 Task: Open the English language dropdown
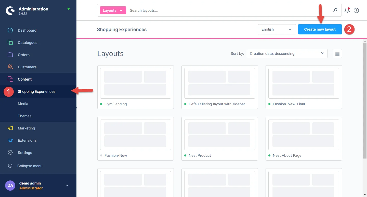(277, 29)
